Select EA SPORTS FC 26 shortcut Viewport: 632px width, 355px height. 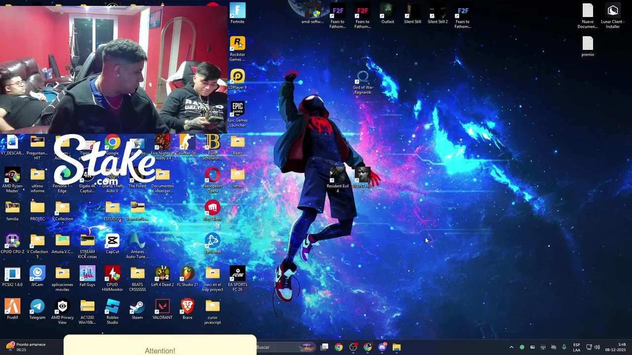click(237, 279)
